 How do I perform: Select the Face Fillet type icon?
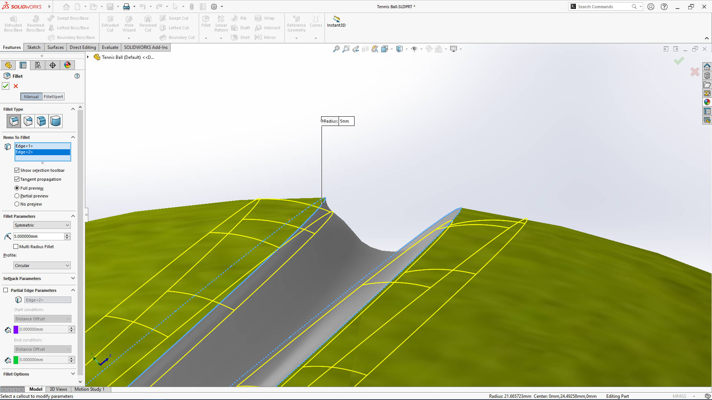point(42,121)
